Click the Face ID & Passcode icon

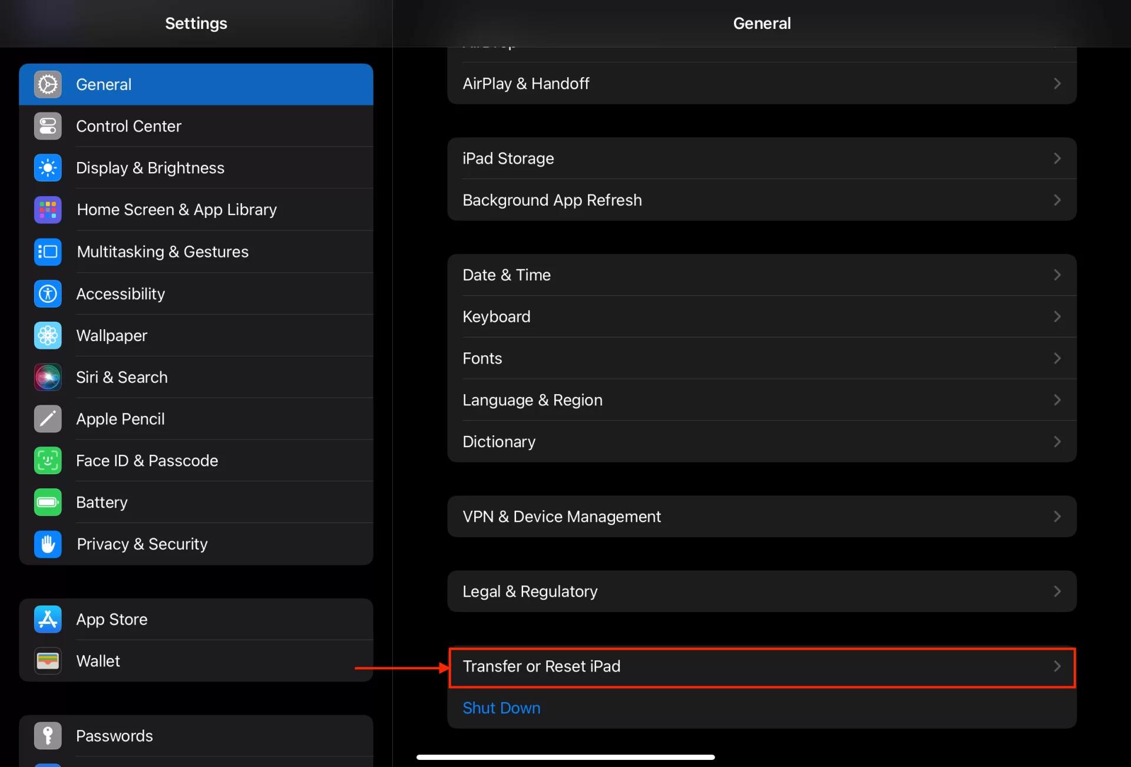[48, 461]
